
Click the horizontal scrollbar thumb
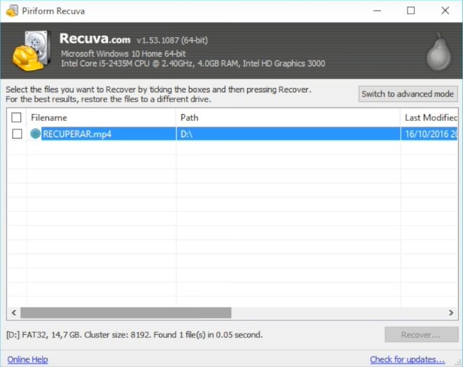click(126, 312)
